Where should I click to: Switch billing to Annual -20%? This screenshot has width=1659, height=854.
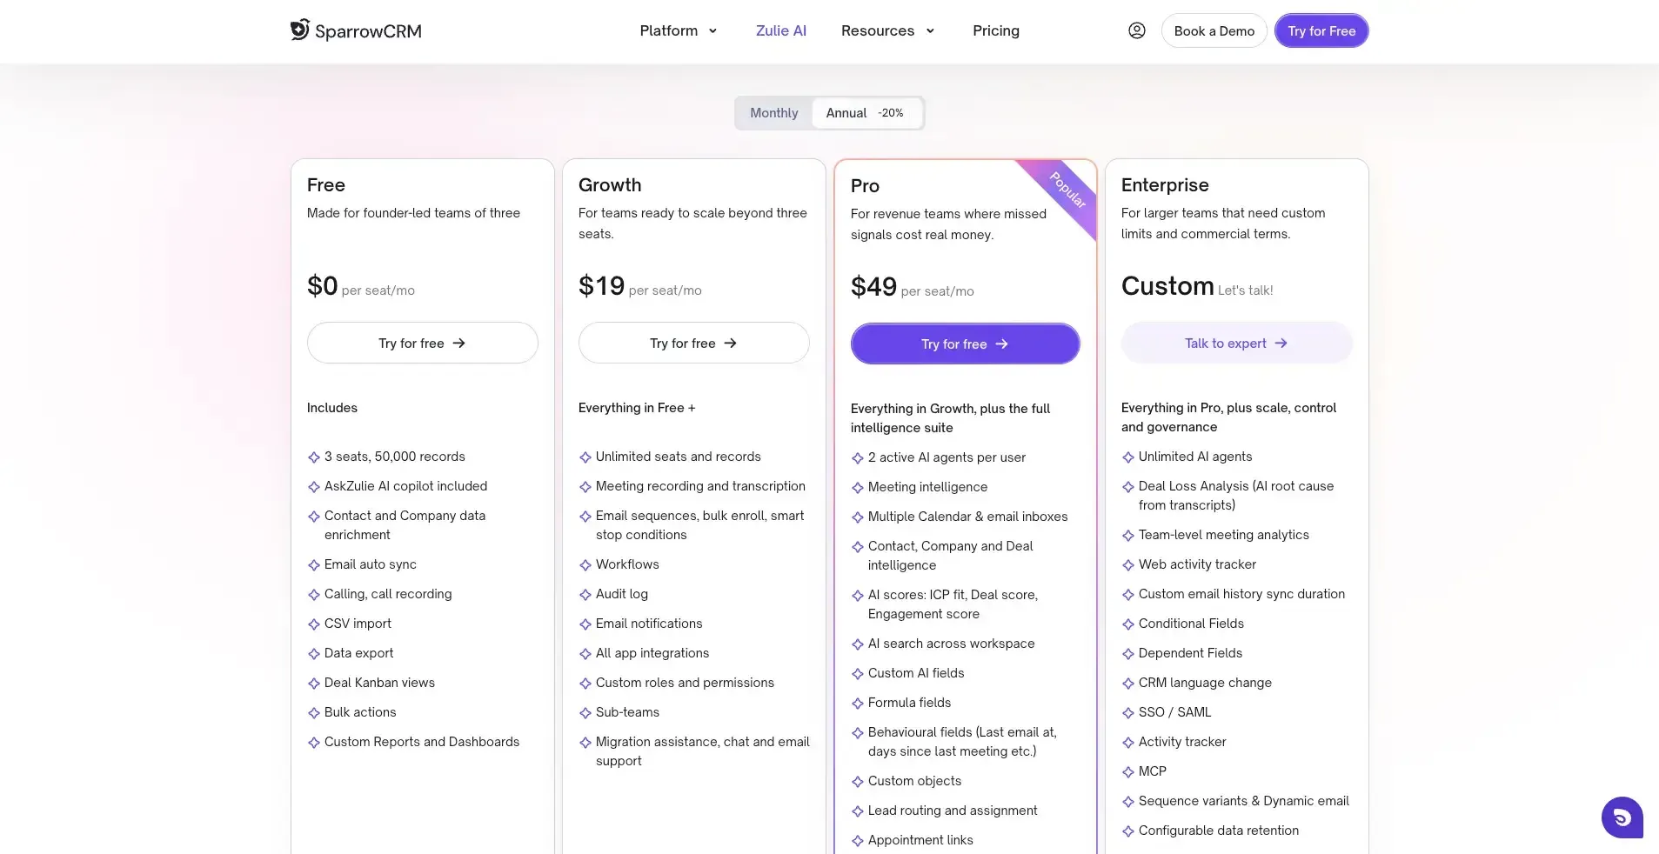pyautogui.click(x=866, y=113)
